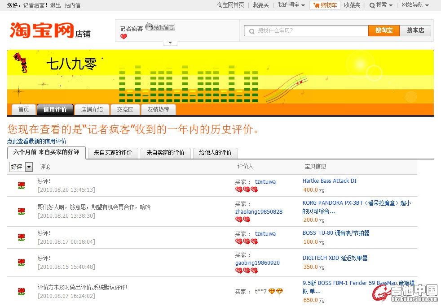Open 我的淘宝 dropdown
The image size is (441, 306).
(x=291, y=5)
